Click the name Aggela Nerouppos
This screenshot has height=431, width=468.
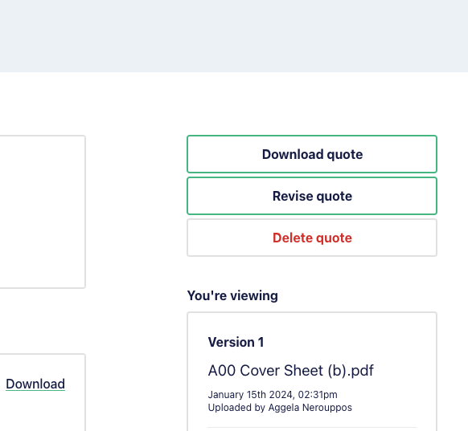pyautogui.click(x=310, y=408)
